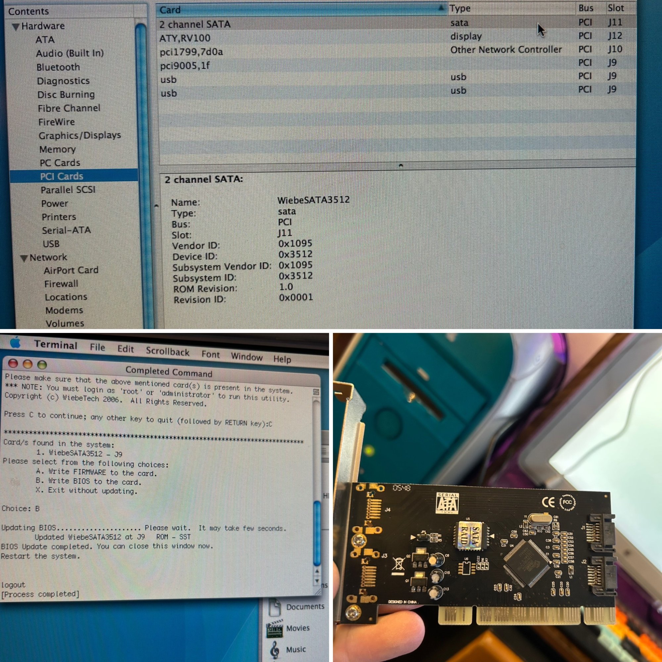Viewport: 662px width, 662px height.
Task: Open the Terminal application menu
Action: tap(56, 345)
